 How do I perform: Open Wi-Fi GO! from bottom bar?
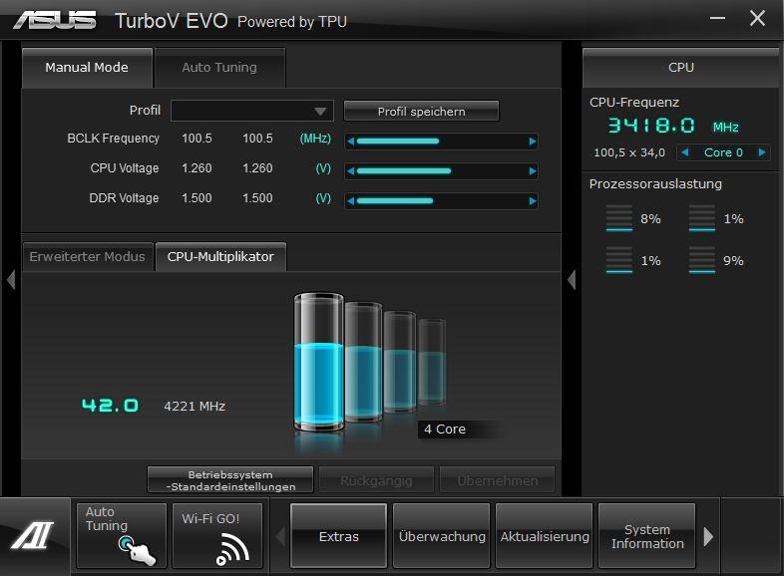[x=217, y=535]
